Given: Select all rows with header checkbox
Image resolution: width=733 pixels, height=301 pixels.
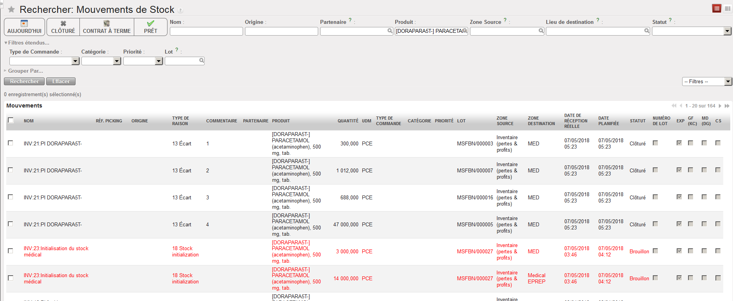Looking at the screenshot, I should click(11, 120).
